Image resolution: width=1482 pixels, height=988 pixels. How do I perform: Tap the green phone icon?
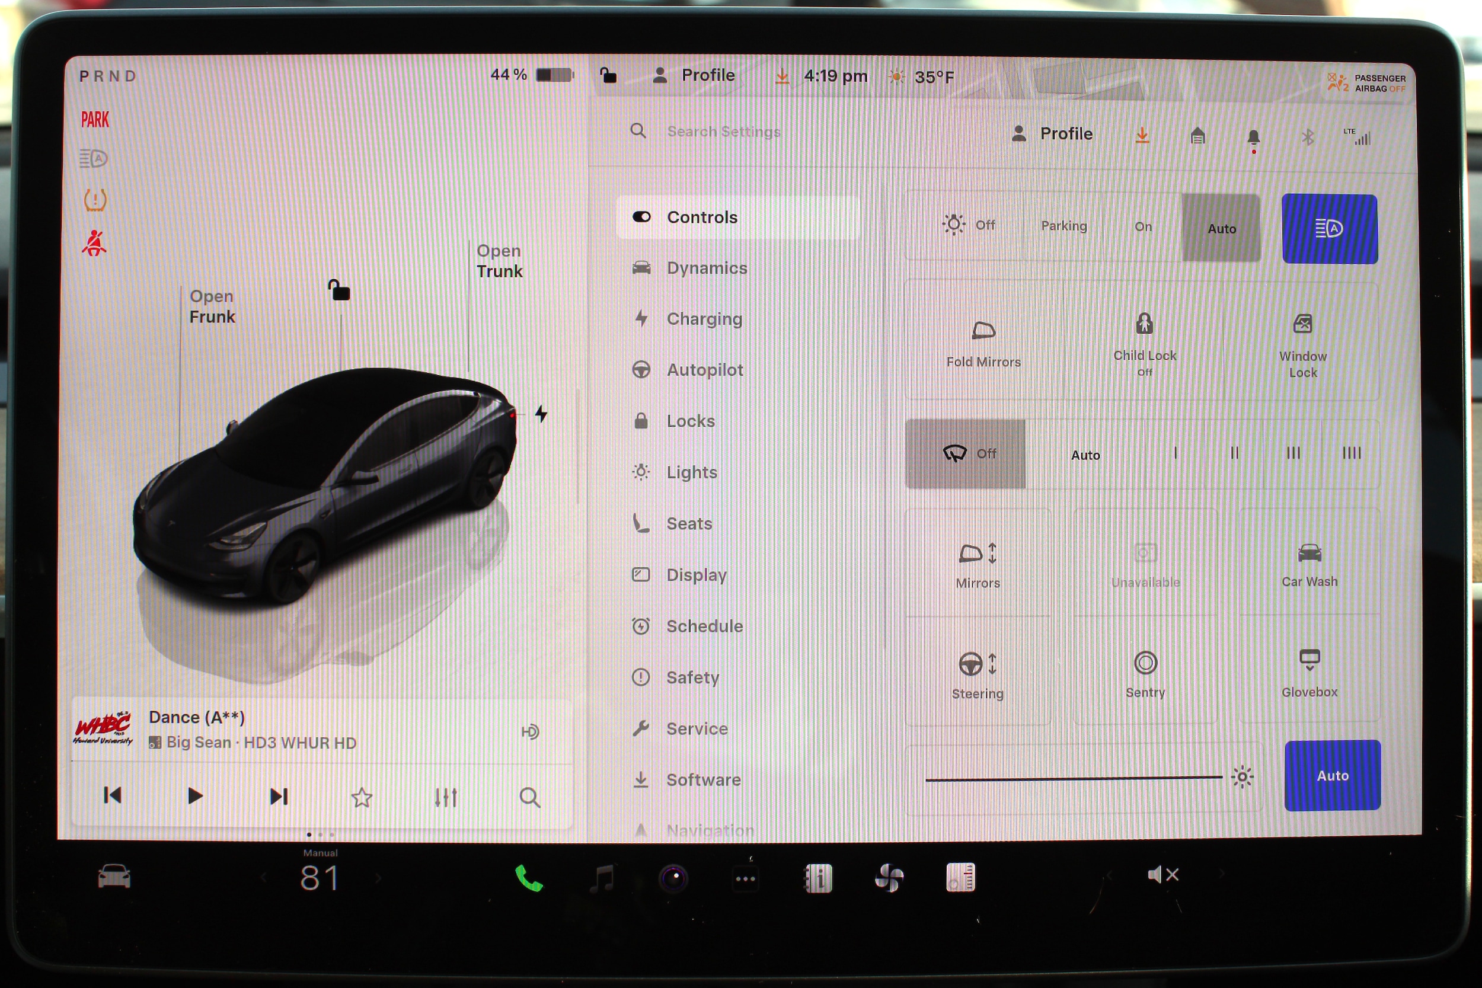529,877
